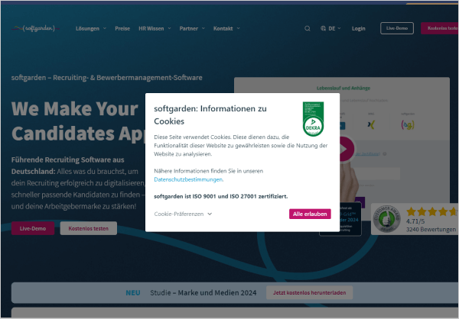Open the Partner dropdown menu
Viewport: 459px width, 319px height.
192,28
